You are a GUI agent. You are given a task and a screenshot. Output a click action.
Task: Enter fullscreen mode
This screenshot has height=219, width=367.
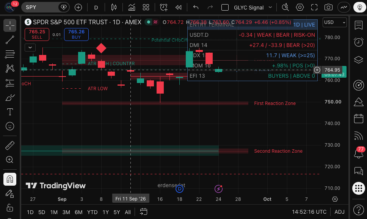point(314,8)
